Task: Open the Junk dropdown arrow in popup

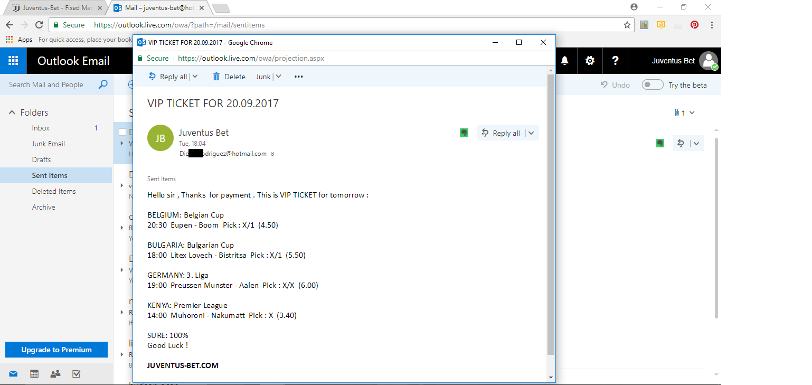Action: (x=278, y=77)
